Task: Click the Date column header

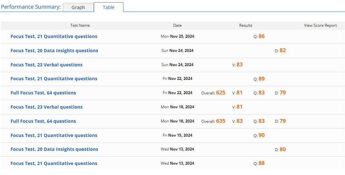Action: (177, 25)
